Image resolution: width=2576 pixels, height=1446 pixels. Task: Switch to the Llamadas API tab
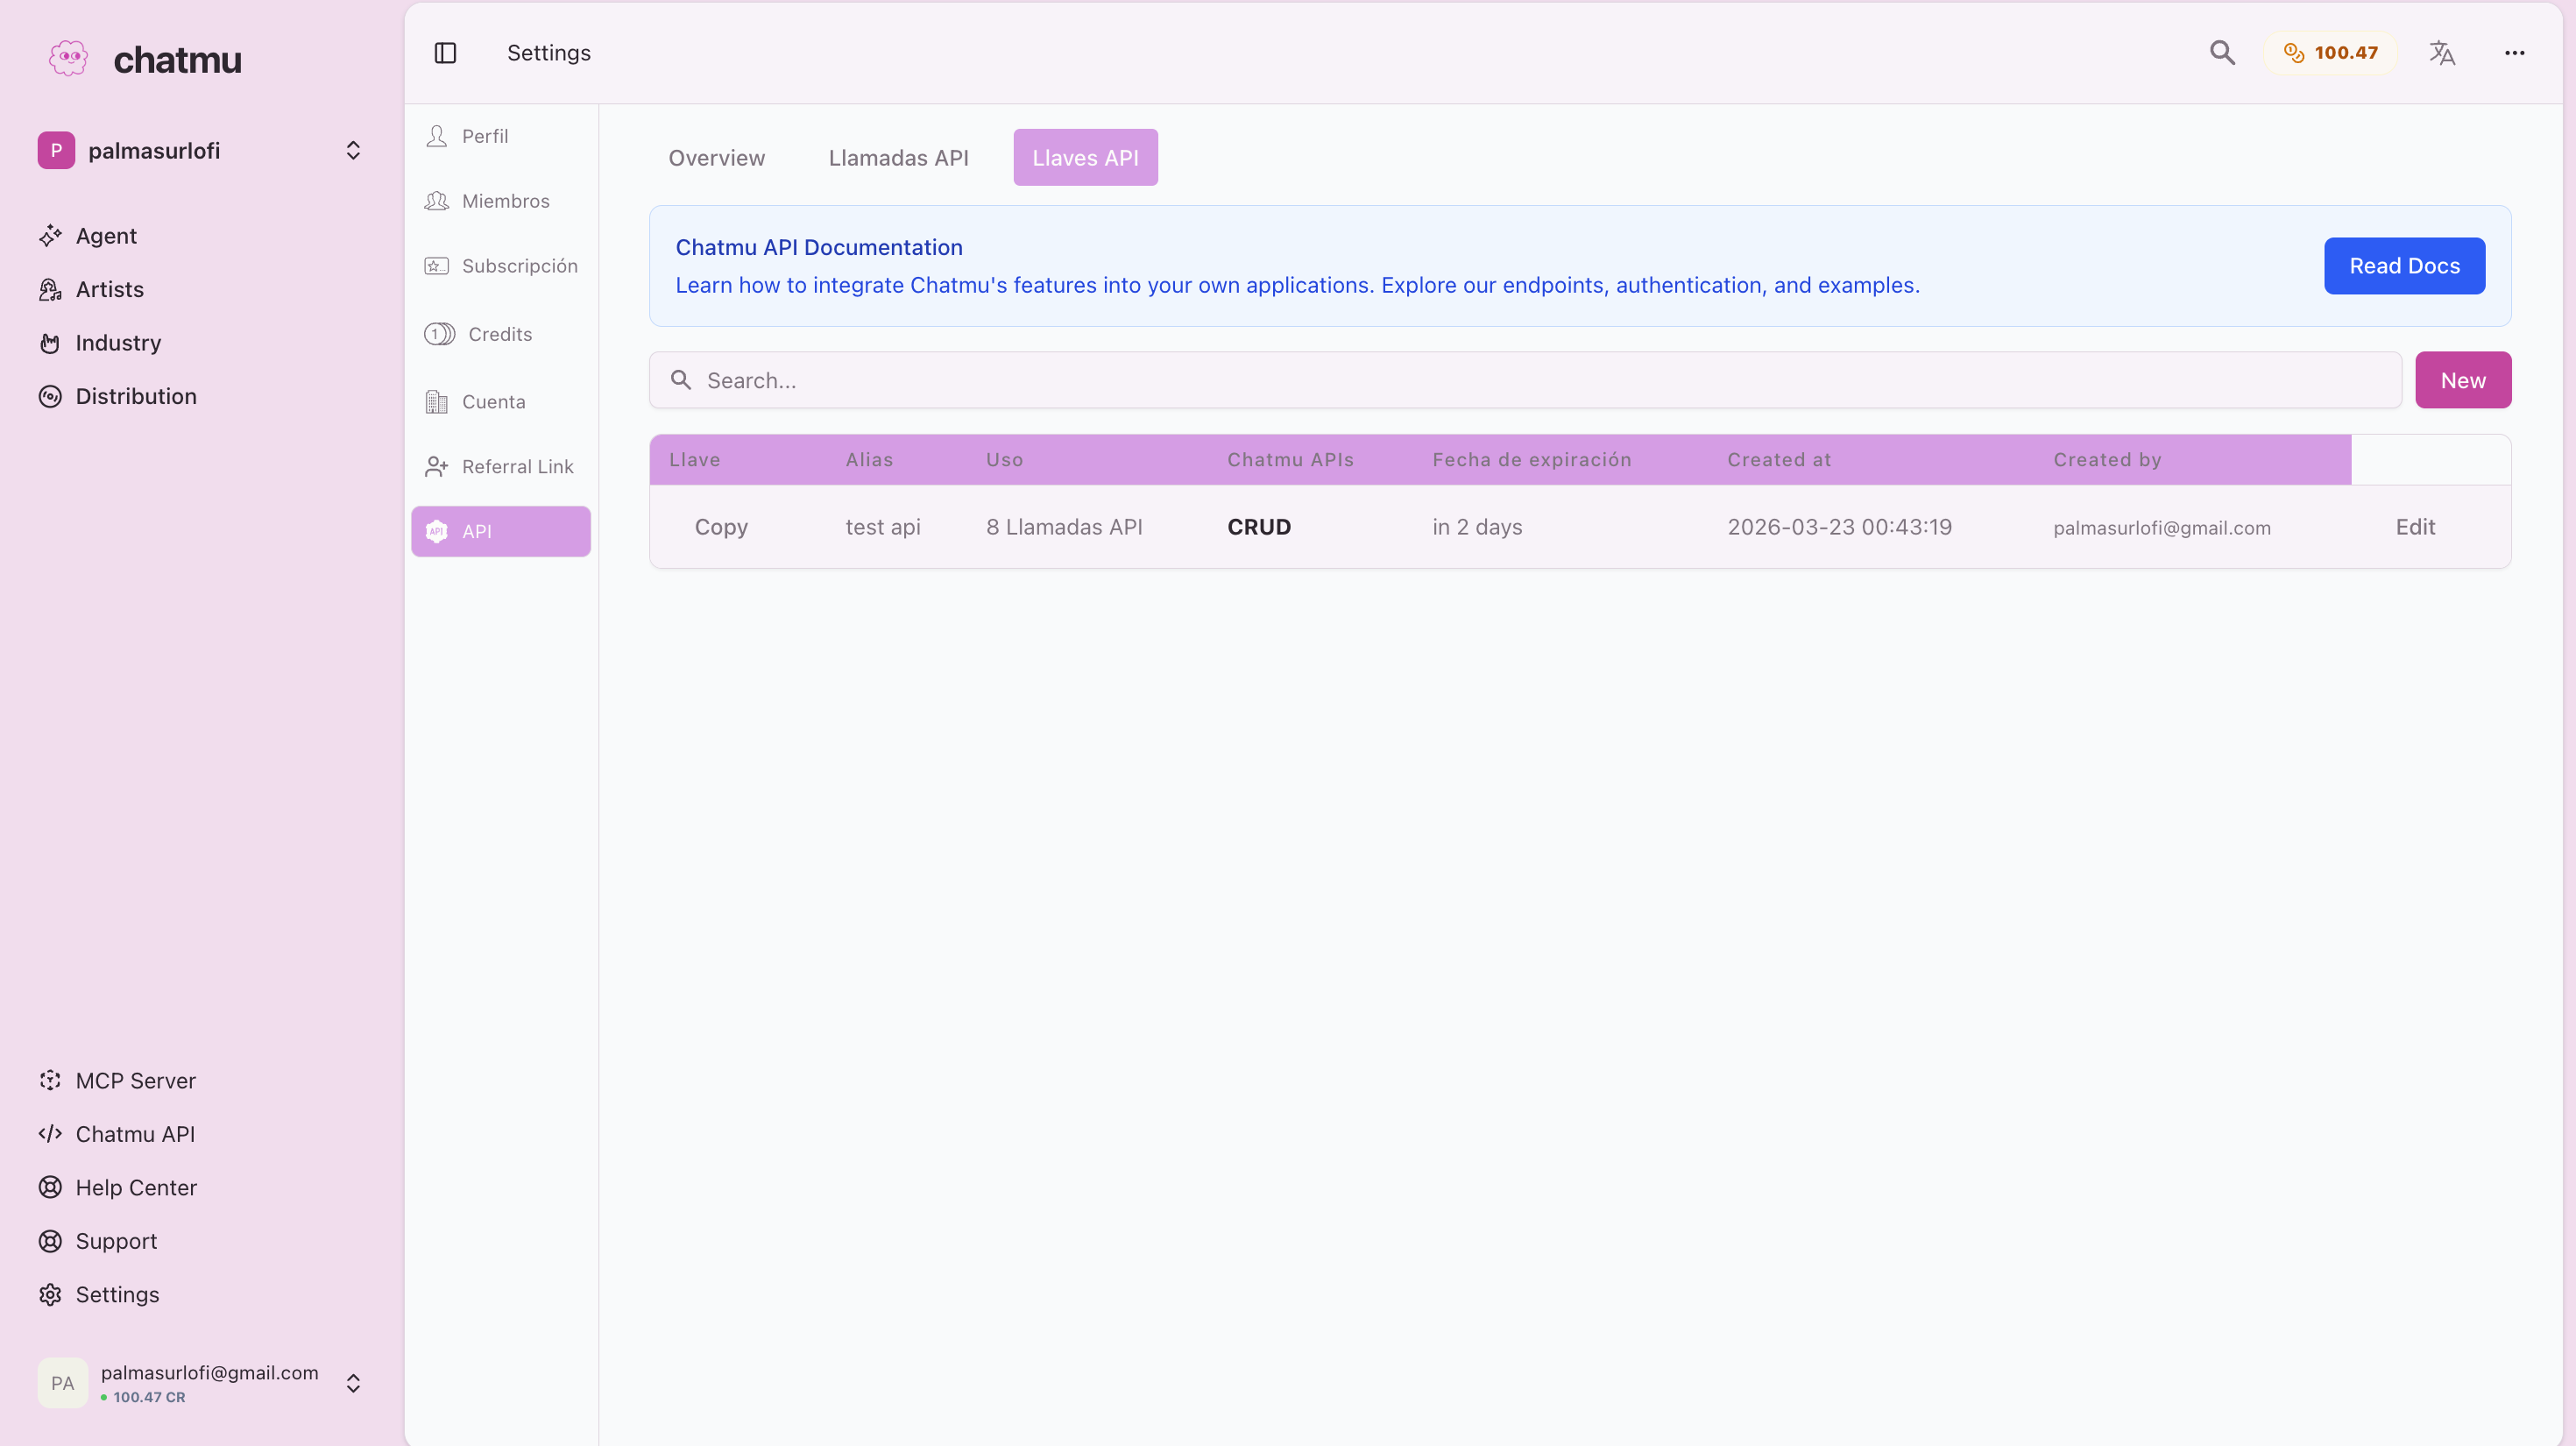pos(898,158)
